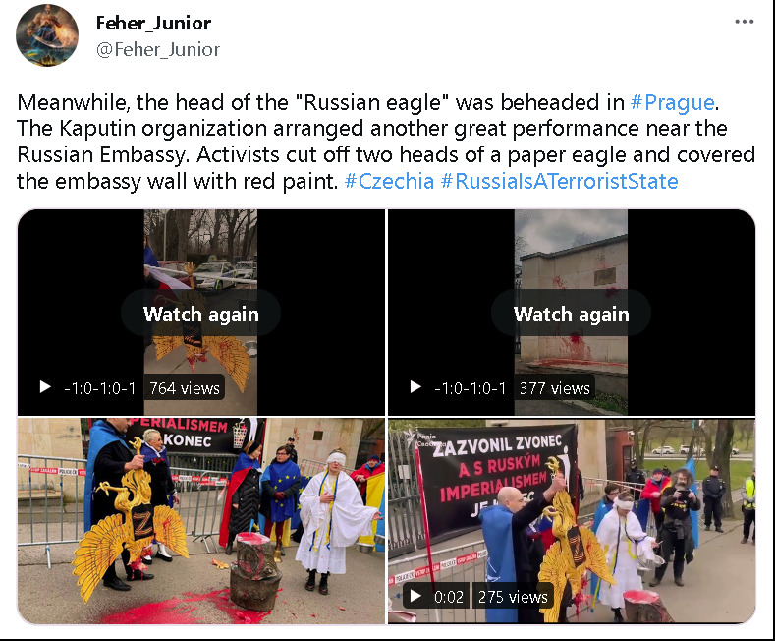Click the Feher_Junior profile avatar
The image size is (775, 641).
point(47,35)
